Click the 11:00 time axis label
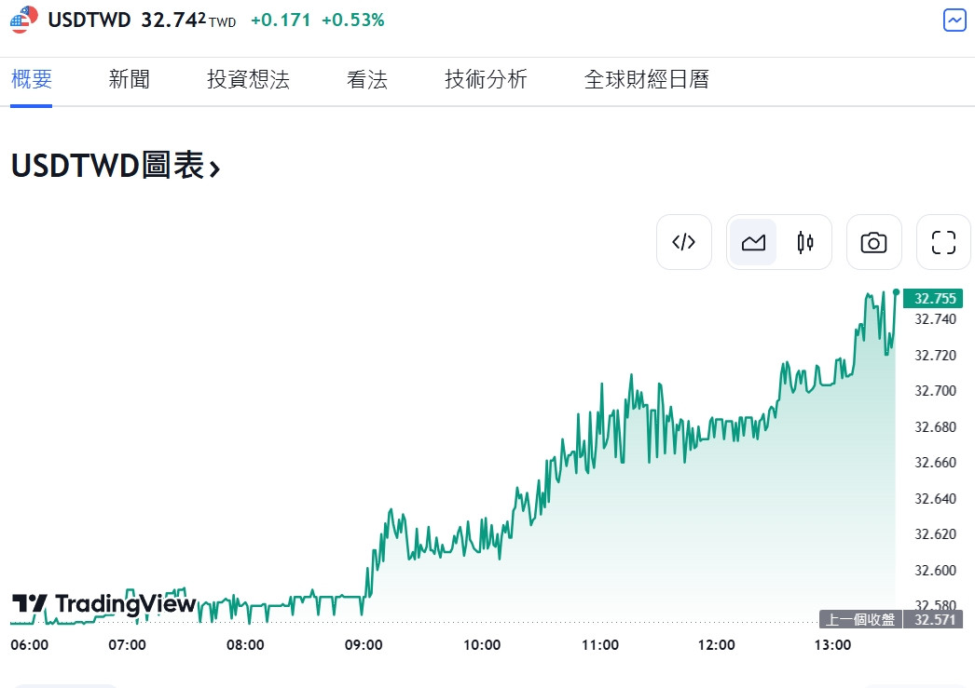The image size is (975, 688). coord(600,645)
